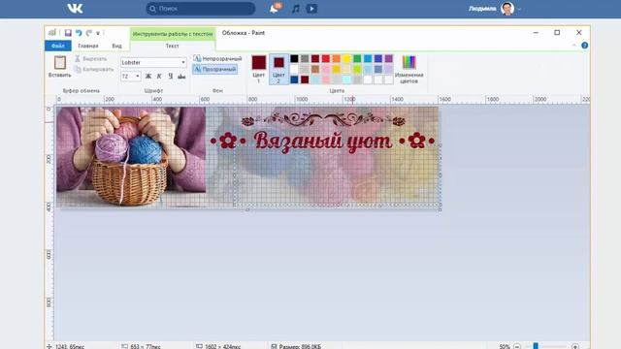
Task: Pick the pink palette color
Action: [326, 69]
